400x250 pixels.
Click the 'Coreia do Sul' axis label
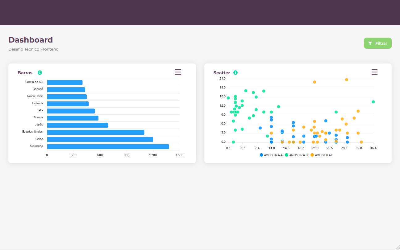(x=34, y=82)
